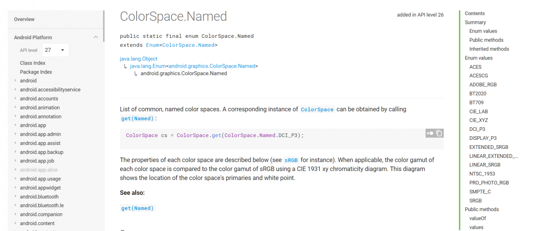Open the Class Index page
The height and width of the screenshot is (231, 541).
click(x=32, y=63)
